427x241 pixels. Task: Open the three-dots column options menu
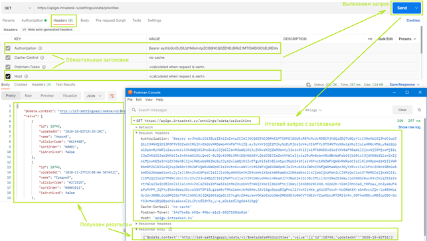coord(370,39)
